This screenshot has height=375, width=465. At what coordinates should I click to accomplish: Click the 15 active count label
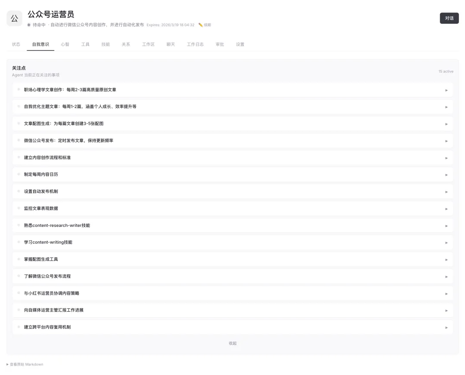point(446,71)
